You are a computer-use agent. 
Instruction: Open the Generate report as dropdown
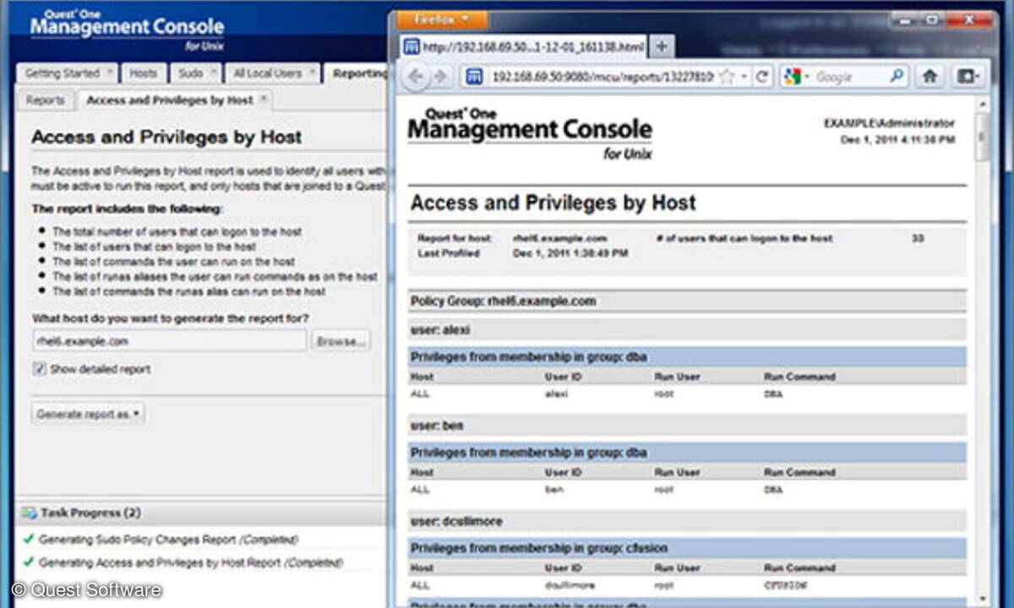click(89, 415)
